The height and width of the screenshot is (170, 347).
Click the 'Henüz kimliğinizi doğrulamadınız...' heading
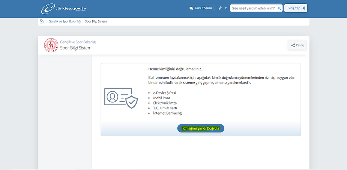176,69
